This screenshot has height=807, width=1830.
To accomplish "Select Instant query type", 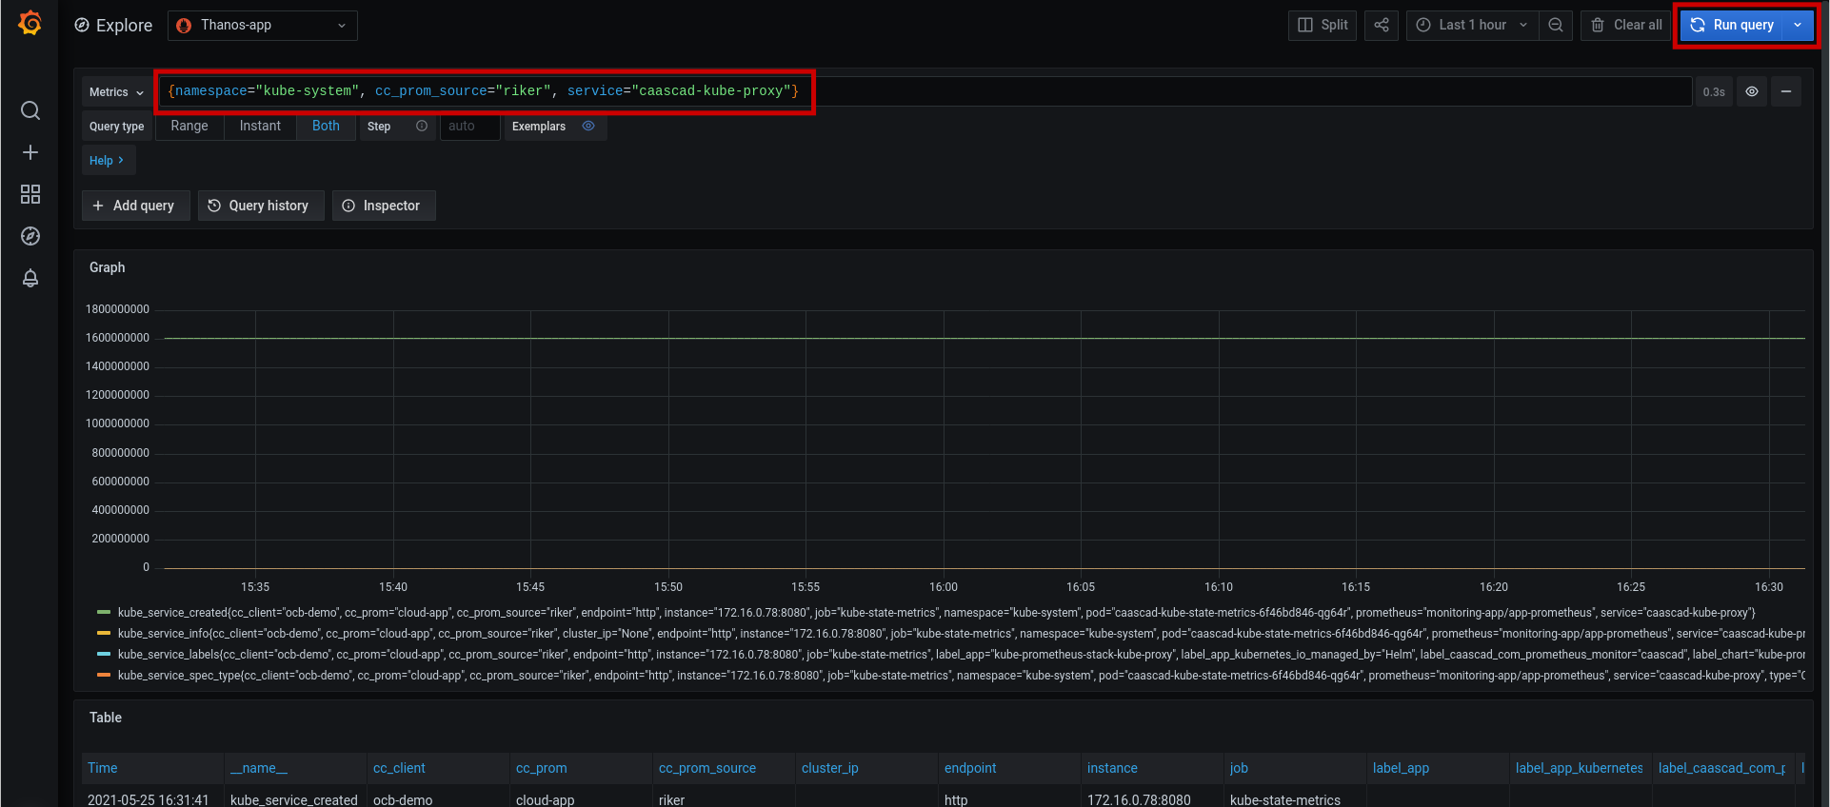I will pos(260,126).
